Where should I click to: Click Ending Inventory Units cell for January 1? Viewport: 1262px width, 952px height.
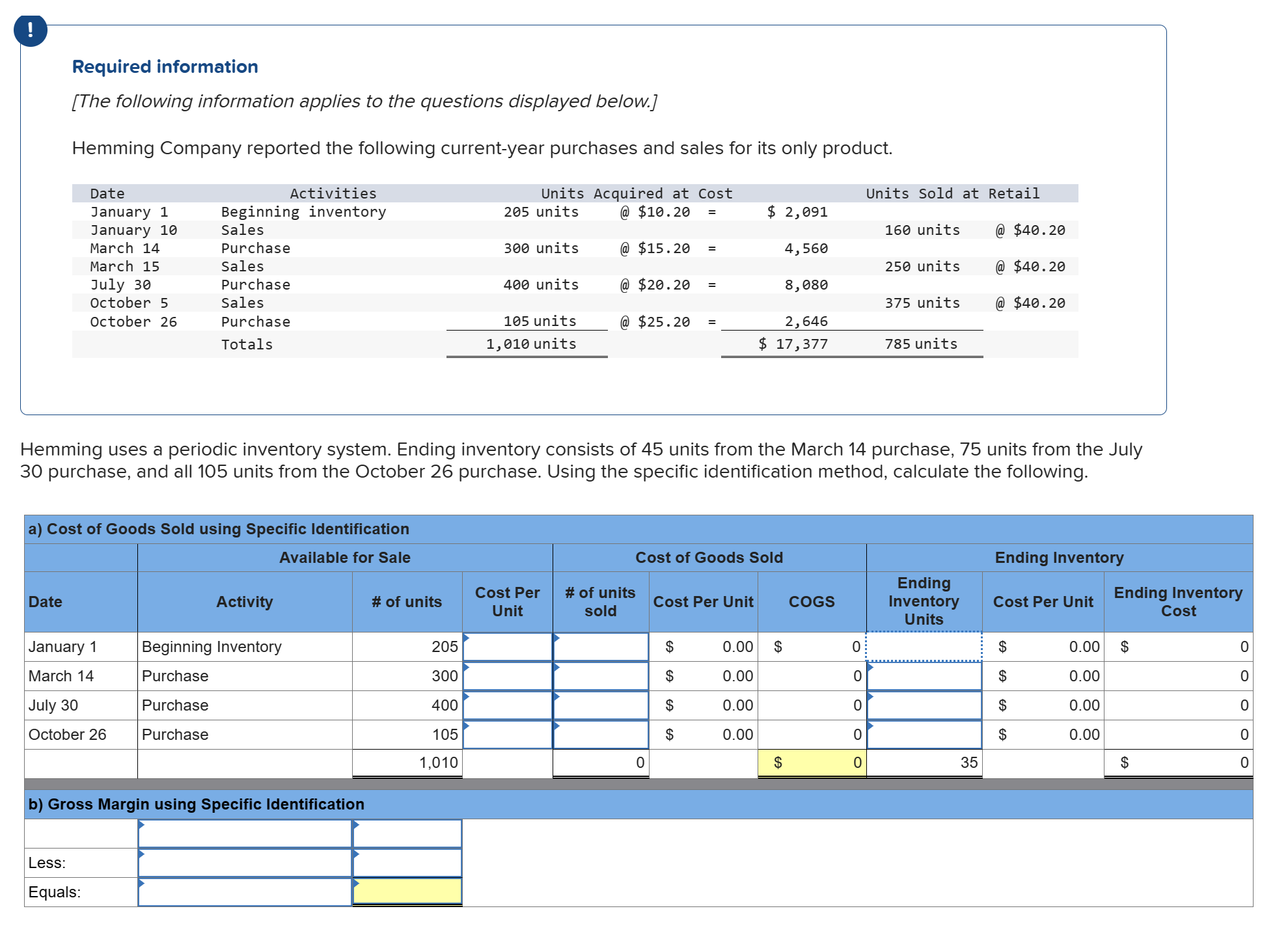[924, 646]
